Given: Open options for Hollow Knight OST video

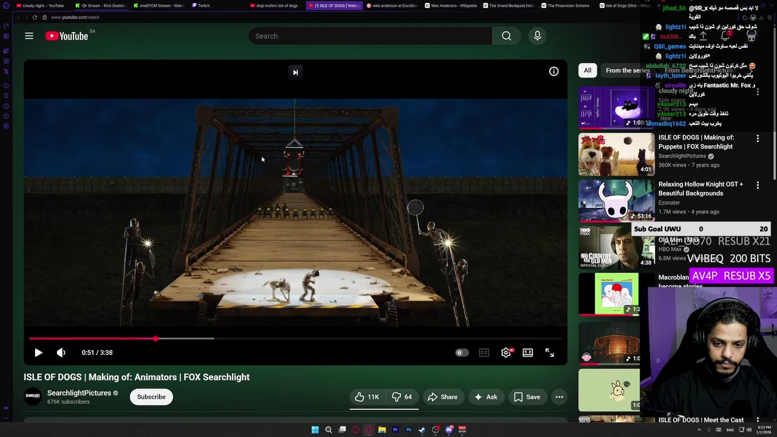Looking at the screenshot, I should pos(758,185).
